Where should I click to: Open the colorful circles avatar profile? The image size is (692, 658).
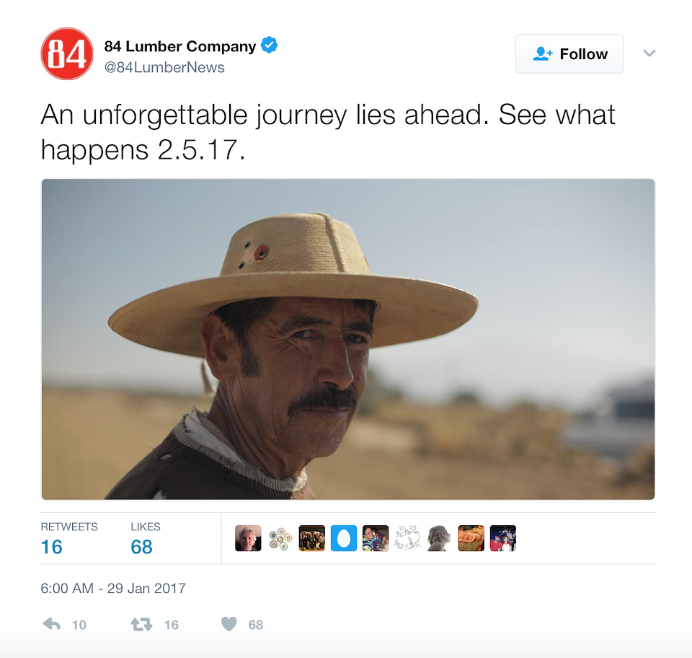pos(280,538)
